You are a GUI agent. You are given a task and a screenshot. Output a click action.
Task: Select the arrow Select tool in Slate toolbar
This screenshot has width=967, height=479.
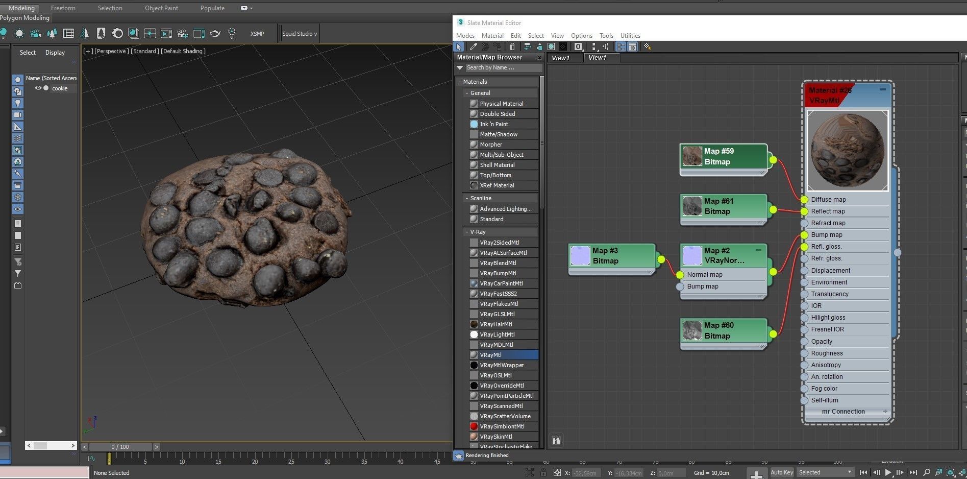(x=459, y=46)
